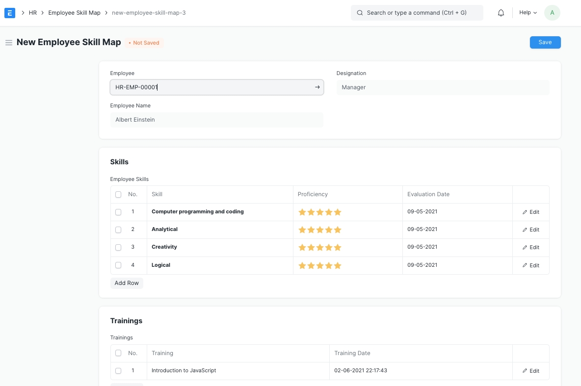This screenshot has width=581, height=386.
Task: Click the ERPNext home logo icon
Action: point(10,13)
